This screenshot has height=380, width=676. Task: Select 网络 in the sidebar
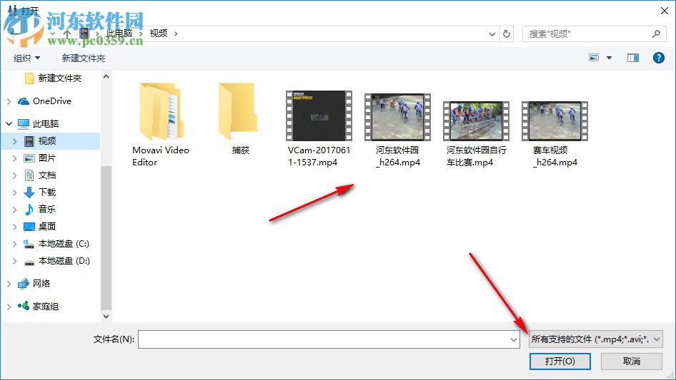41,283
